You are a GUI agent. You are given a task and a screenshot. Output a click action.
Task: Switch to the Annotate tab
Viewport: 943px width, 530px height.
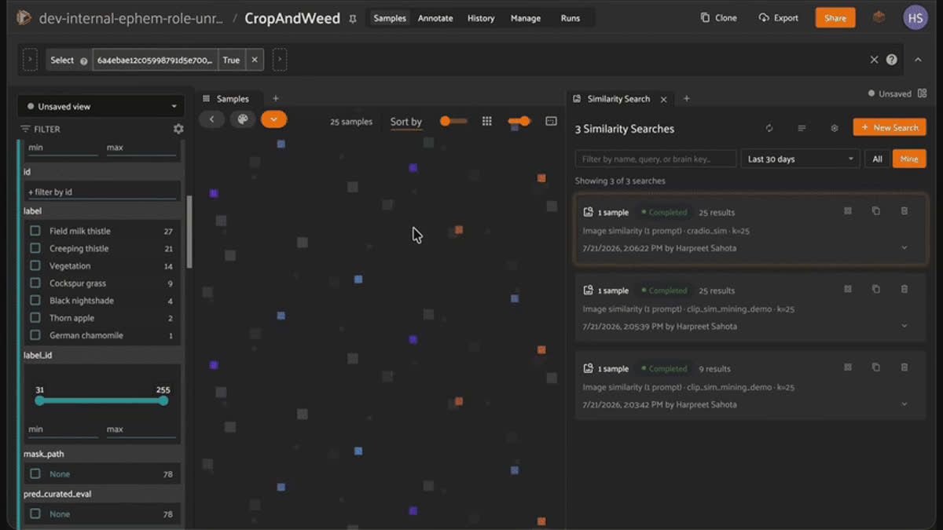[435, 18]
